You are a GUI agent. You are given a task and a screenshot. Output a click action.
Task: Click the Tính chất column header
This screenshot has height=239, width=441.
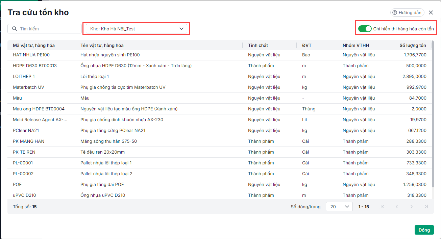[x=258, y=45]
